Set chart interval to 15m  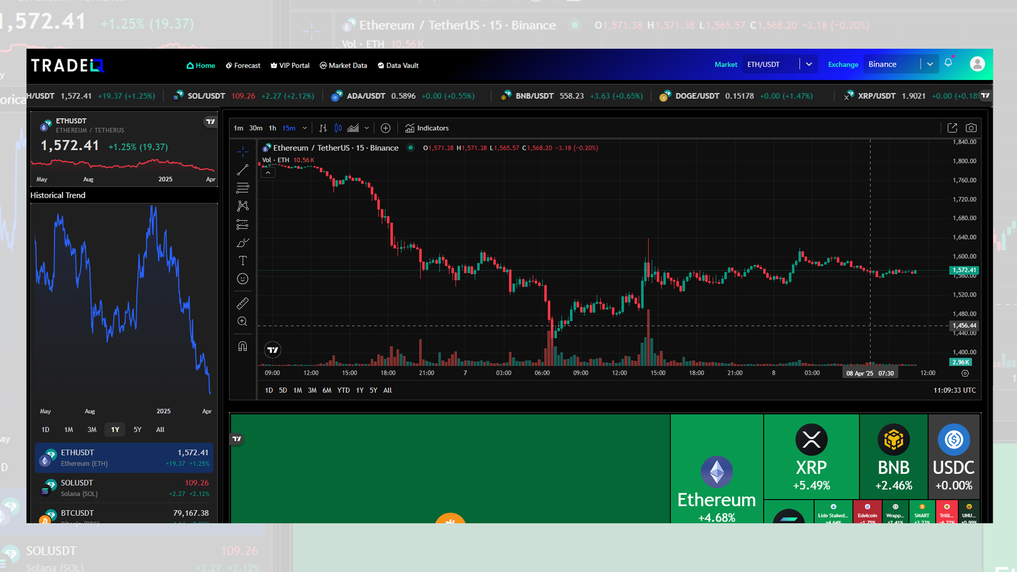click(289, 128)
